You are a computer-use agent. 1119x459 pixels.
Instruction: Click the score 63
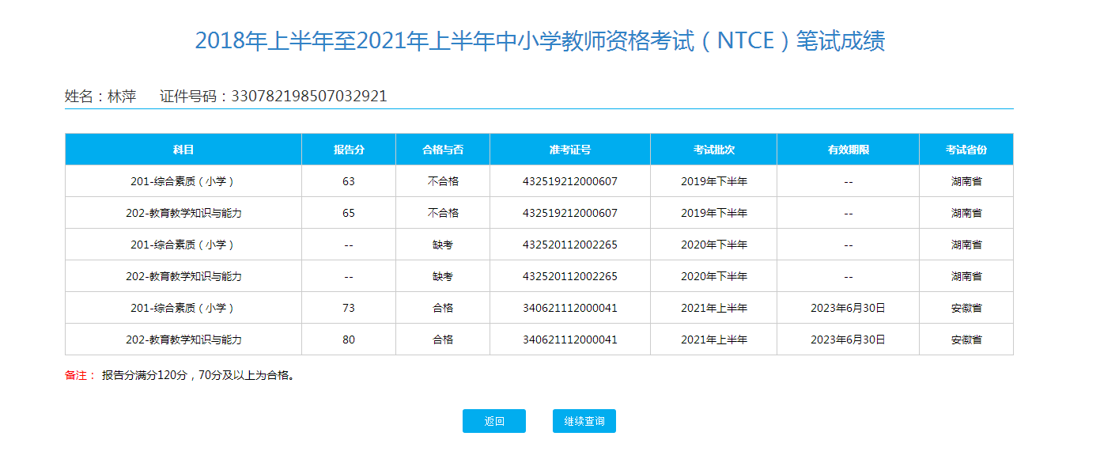(349, 181)
